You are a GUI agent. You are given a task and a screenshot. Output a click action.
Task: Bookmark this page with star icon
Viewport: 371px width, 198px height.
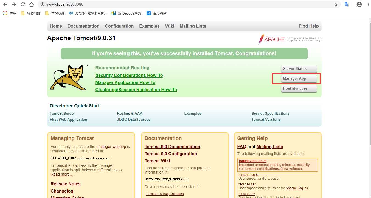336,4
